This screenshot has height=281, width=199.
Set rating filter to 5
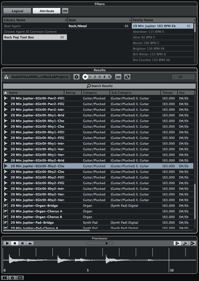coord(109,77)
